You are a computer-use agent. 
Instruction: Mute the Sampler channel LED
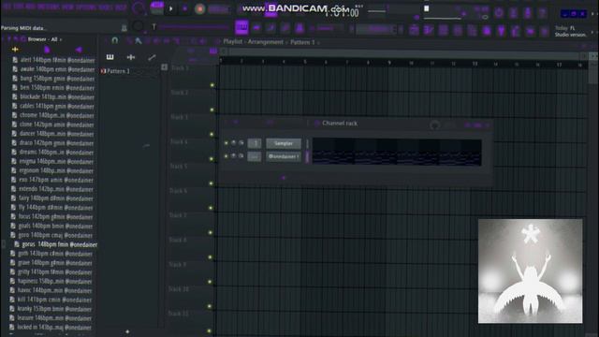pyautogui.click(x=226, y=143)
